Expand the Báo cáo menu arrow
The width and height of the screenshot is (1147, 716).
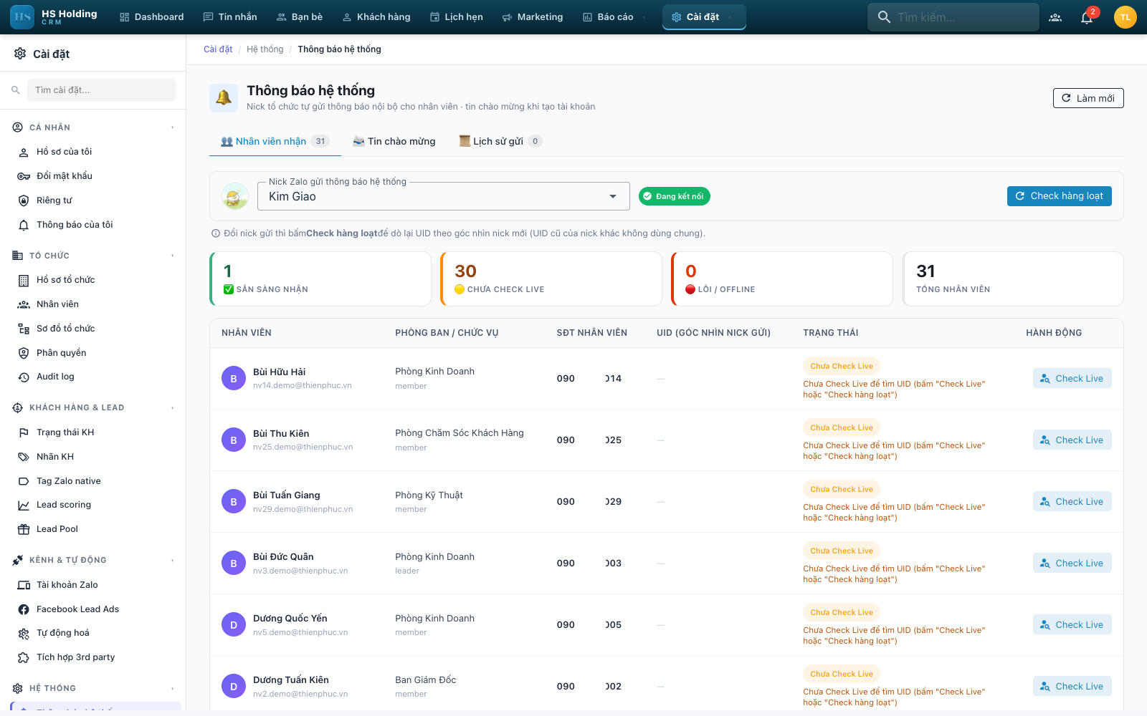click(644, 17)
